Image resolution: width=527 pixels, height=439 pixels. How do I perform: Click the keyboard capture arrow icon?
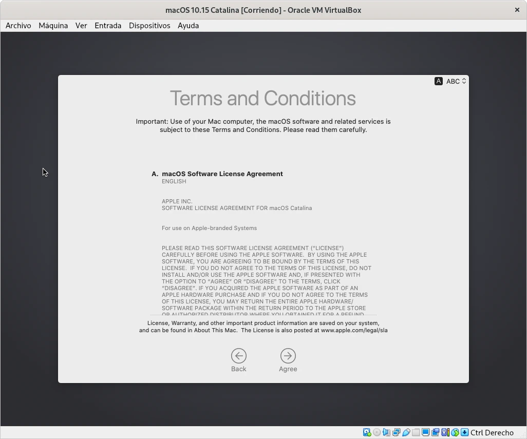coord(464,432)
